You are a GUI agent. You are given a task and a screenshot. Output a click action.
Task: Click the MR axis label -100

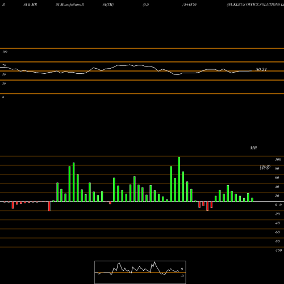[278, 250]
